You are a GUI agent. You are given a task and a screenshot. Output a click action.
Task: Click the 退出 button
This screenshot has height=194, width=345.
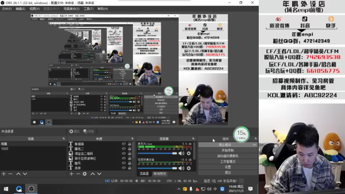[x=228, y=172]
